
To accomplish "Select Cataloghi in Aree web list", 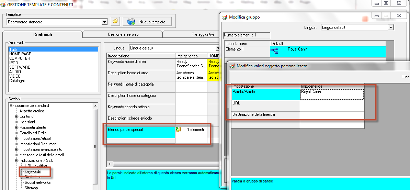I will (17, 81).
